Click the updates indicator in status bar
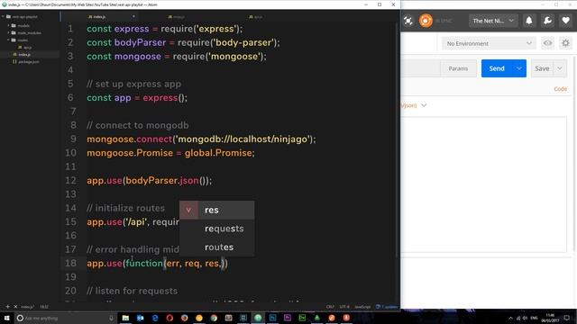 point(387,306)
